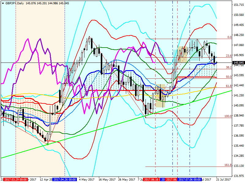The height and width of the screenshot is (183, 245).
Task: Click the GBPJPY,Daily chart title
Action: [15, 3]
